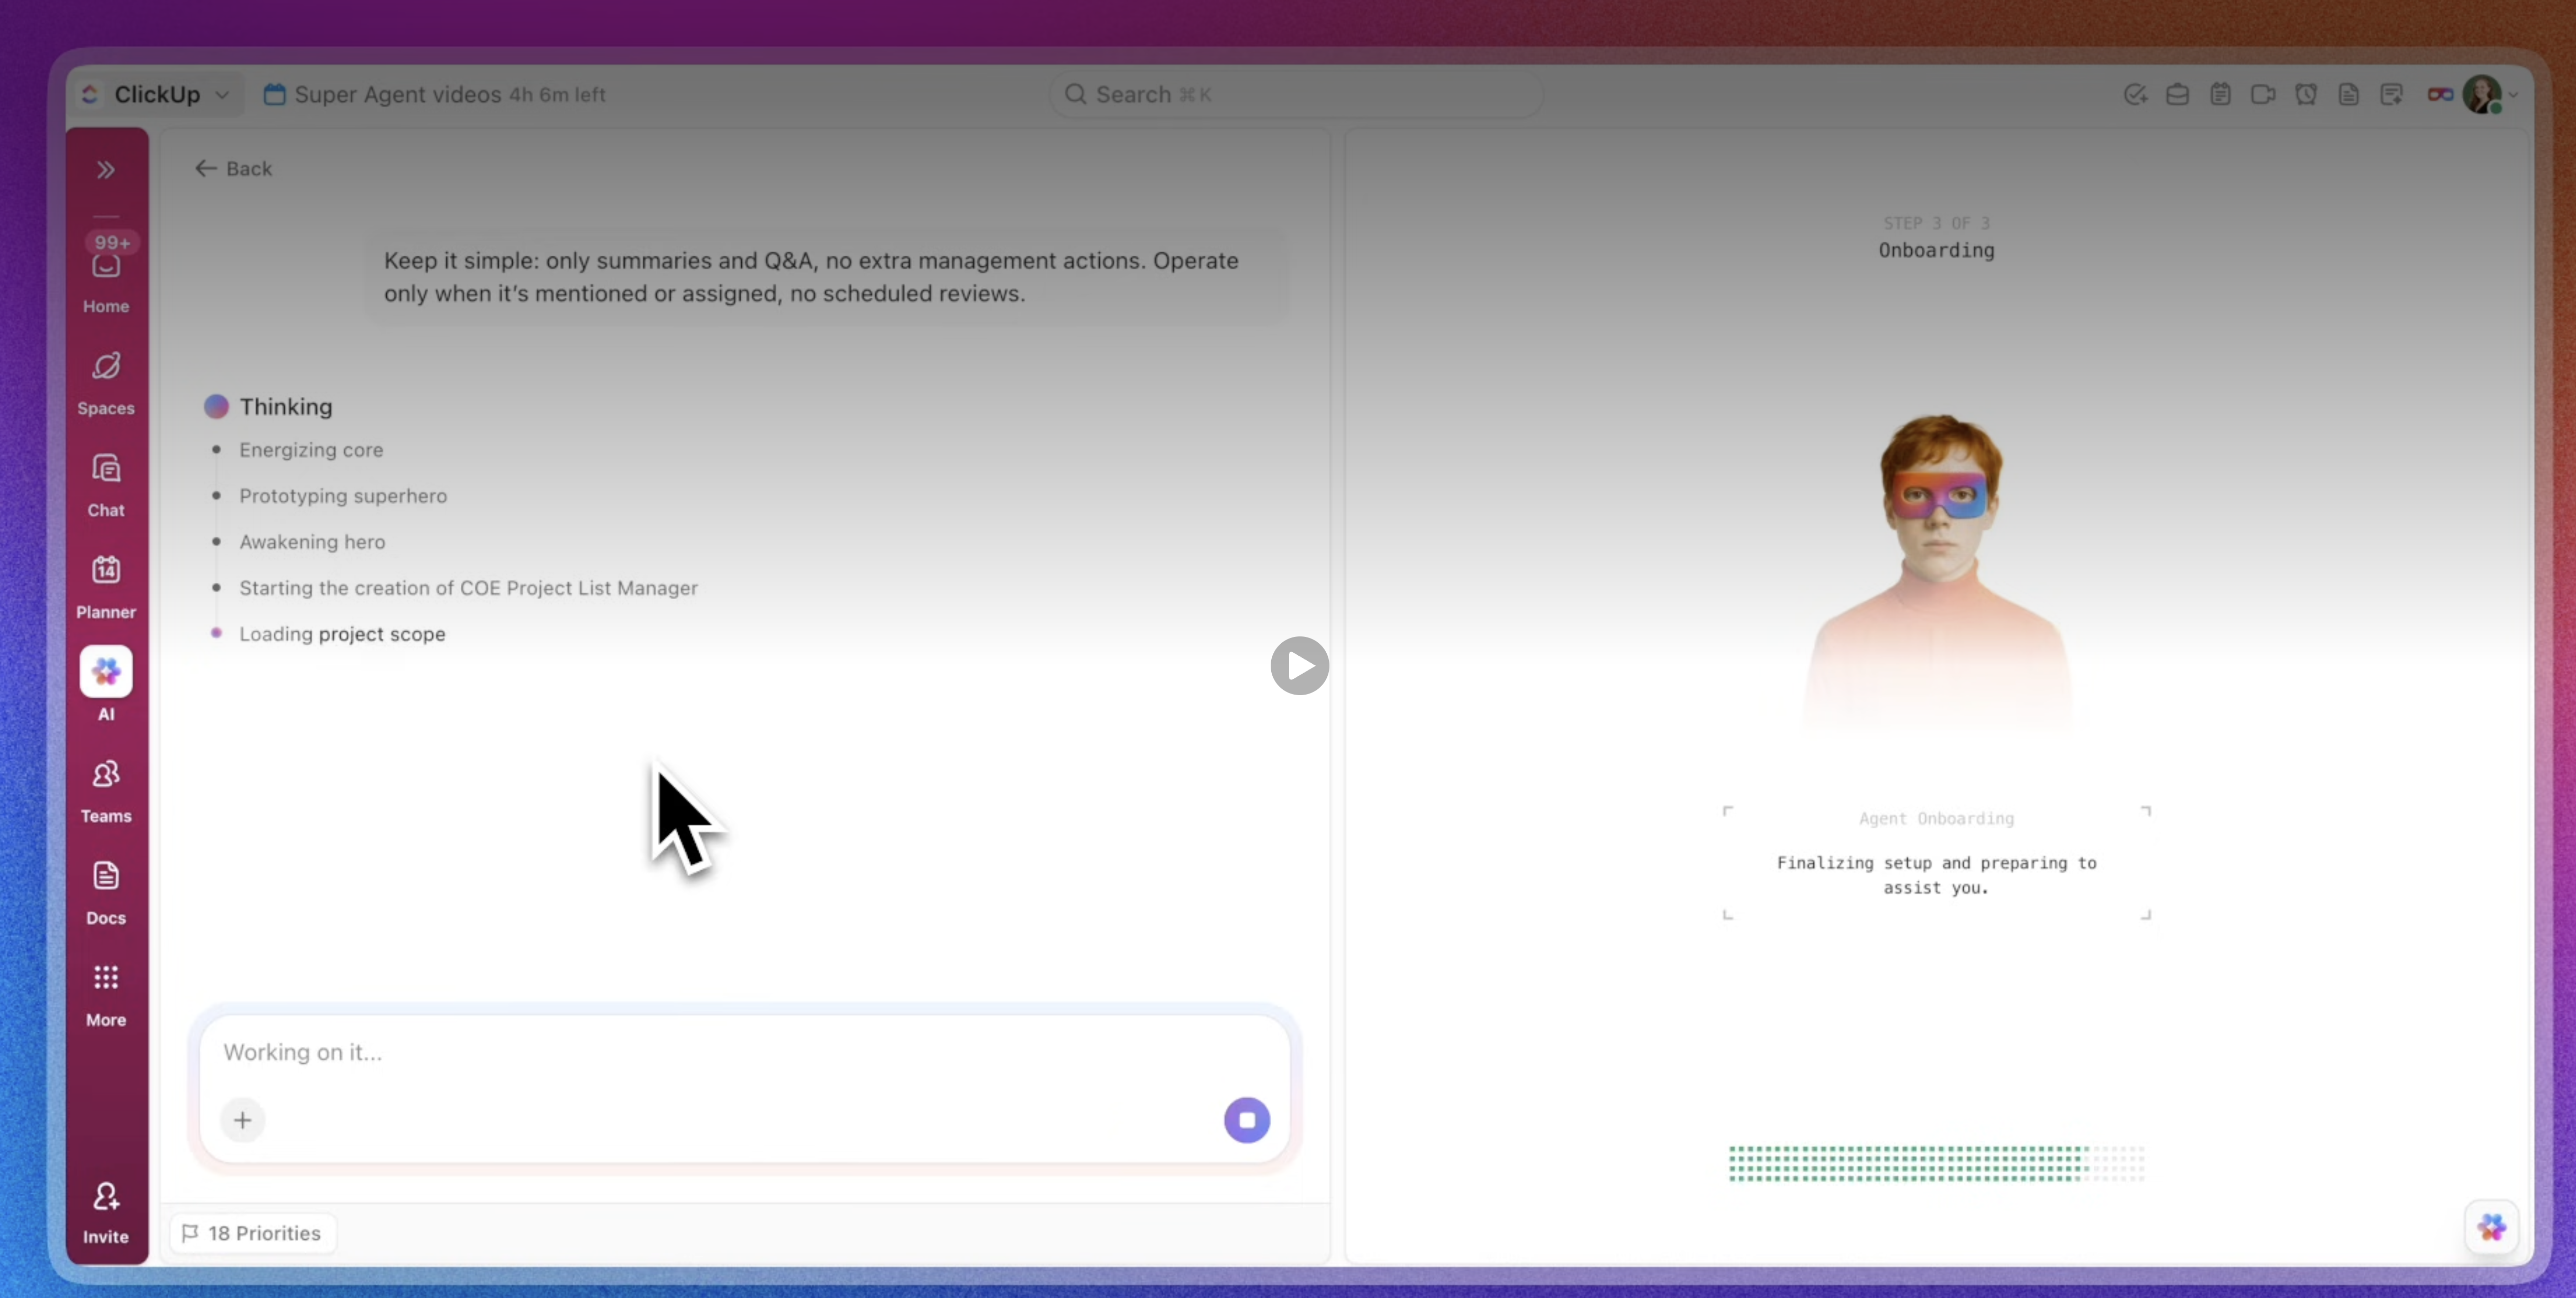
Task: Expand the user avatar menu chevron
Action: click(2513, 95)
